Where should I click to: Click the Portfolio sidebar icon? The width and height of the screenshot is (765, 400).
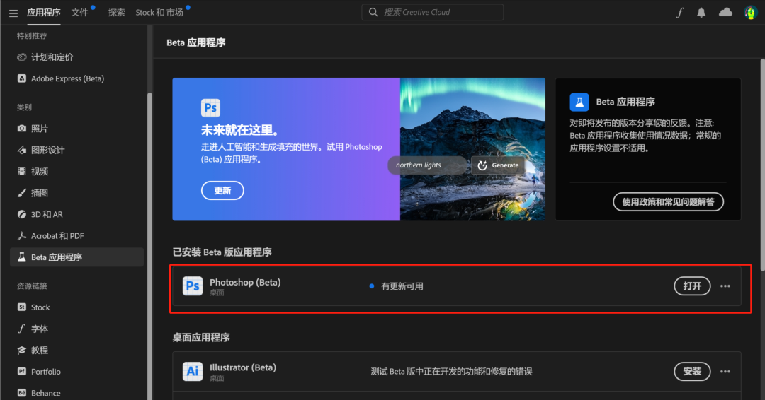(x=21, y=371)
